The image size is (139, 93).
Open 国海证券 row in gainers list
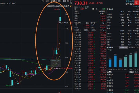coord(123,86)
